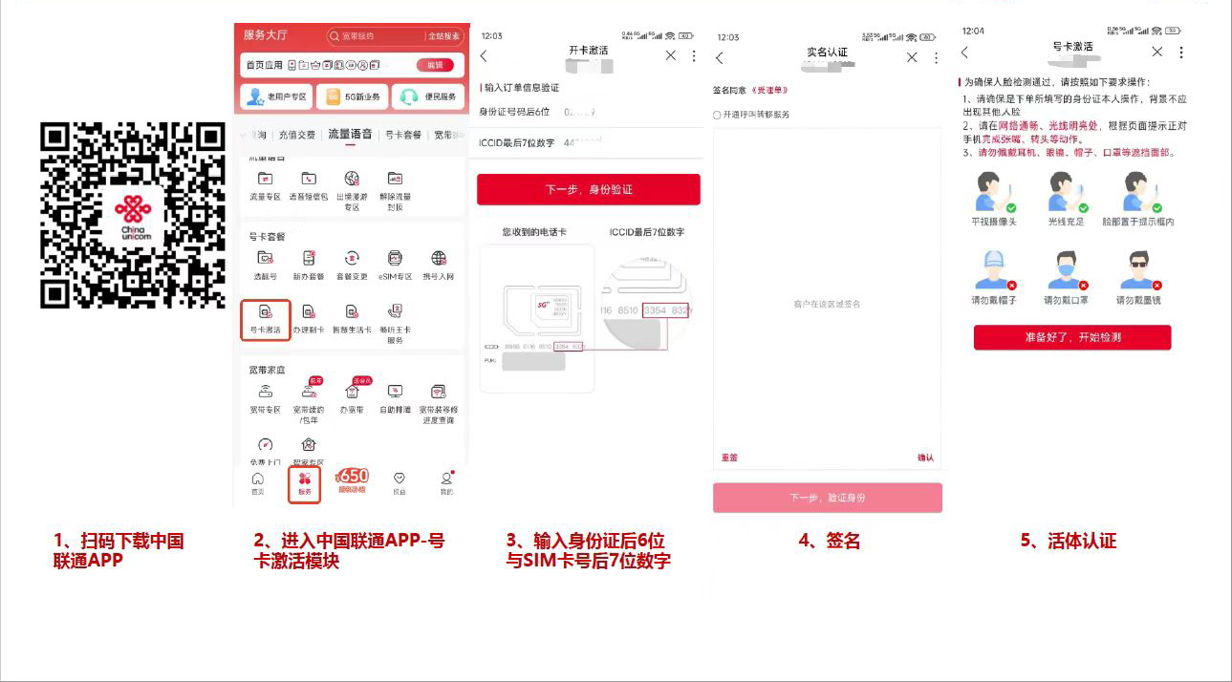
Task: Switch to 号卡套餐 category tab
Action: [x=403, y=135]
